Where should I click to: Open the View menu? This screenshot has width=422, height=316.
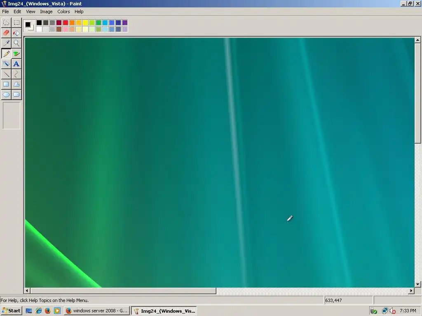(x=30, y=12)
